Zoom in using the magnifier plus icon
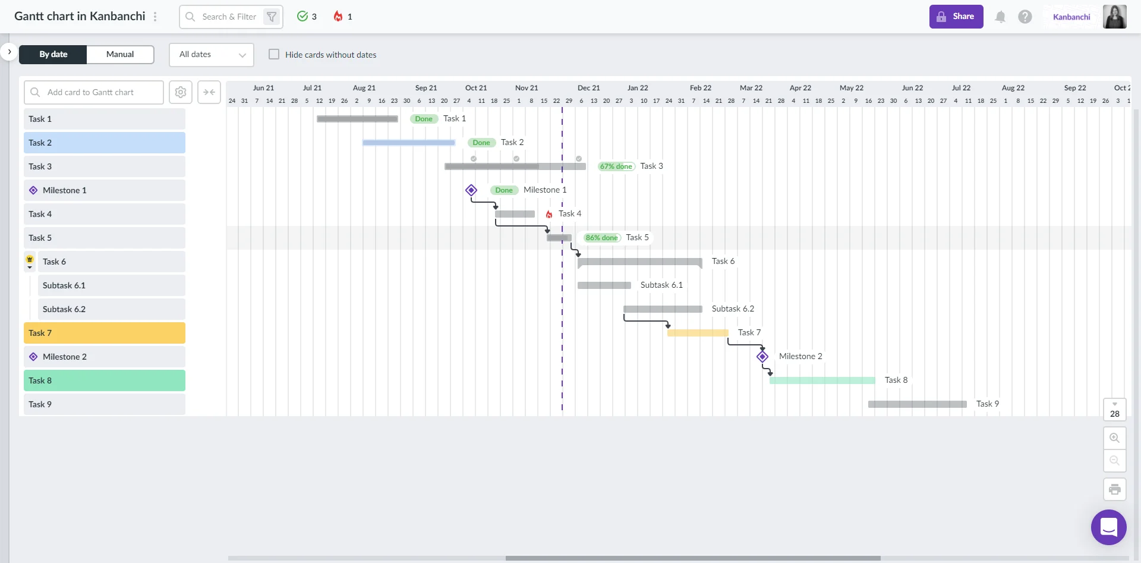This screenshot has height=563, width=1141. coord(1115,438)
